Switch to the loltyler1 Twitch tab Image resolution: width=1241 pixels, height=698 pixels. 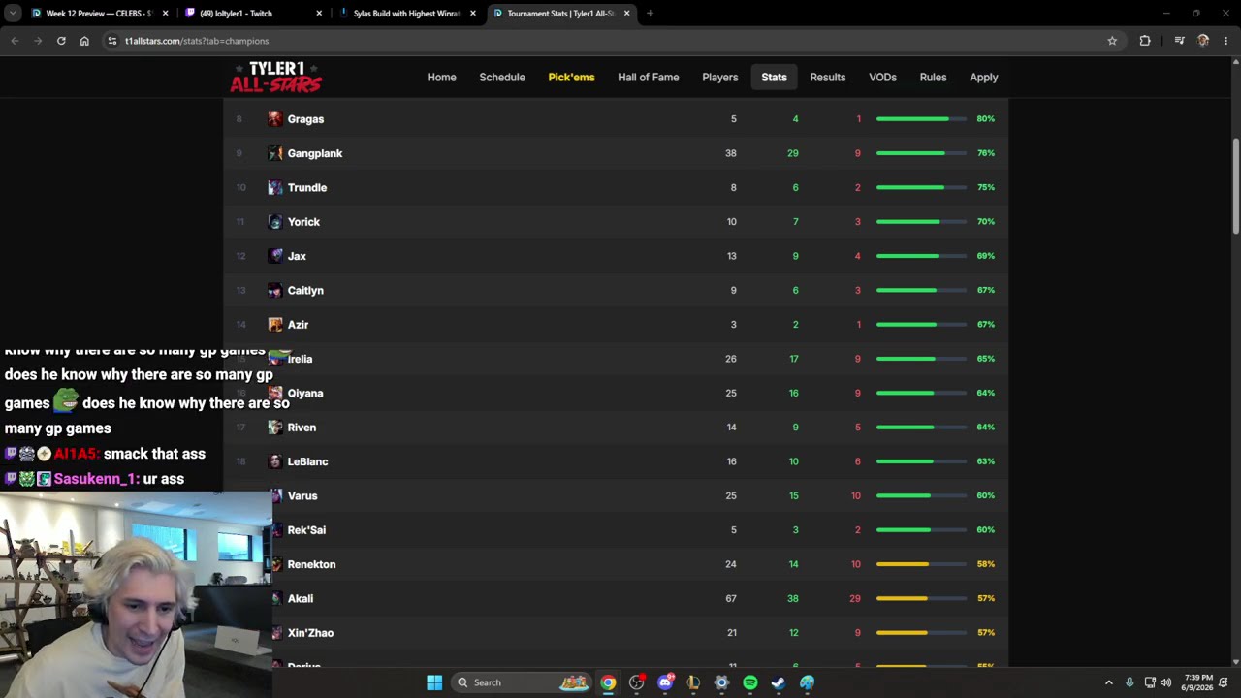click(x=254, y=14)
